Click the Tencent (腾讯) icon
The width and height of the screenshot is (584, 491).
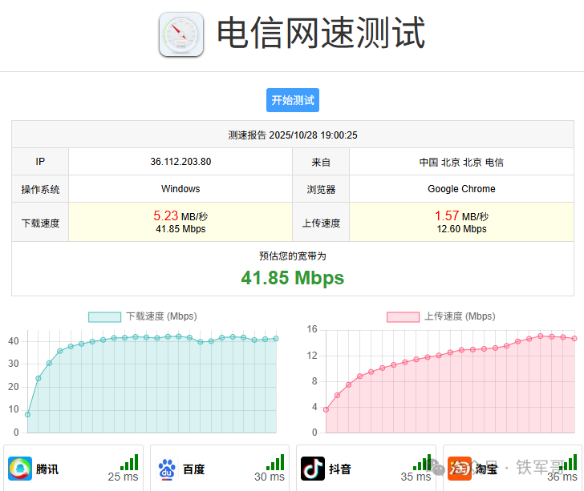19,469
